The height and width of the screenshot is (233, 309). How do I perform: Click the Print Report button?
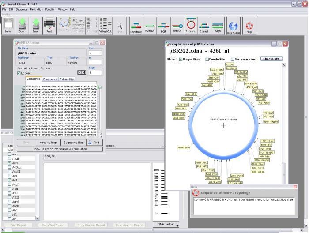pyautogui.click(x=18, y=225)
